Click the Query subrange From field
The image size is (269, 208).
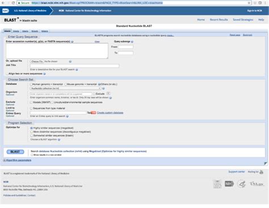coord(125,47)
